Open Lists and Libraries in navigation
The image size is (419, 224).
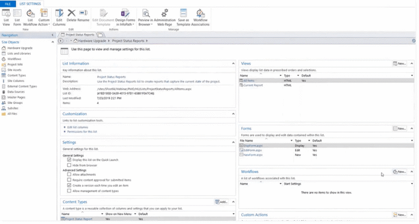[x=19, y=53]
